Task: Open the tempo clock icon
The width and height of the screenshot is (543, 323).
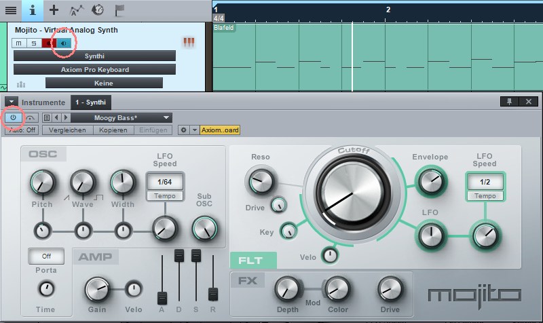Action: pos(98,10)
